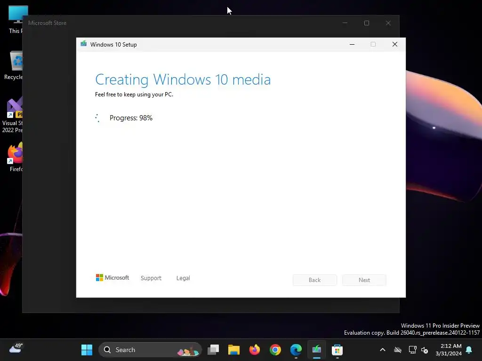Viewport: 482px width, 361px height.
Task: Click the OneDrive cloud tray icon
Action: click(398, 350)
